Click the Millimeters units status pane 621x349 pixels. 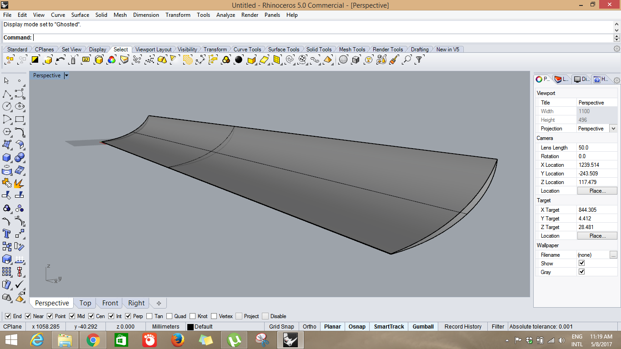click(165, 327)
